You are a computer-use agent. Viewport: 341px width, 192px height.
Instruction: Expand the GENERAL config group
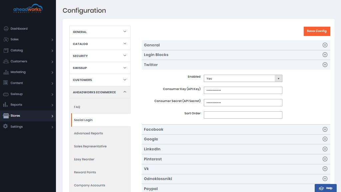pos(100,32)
